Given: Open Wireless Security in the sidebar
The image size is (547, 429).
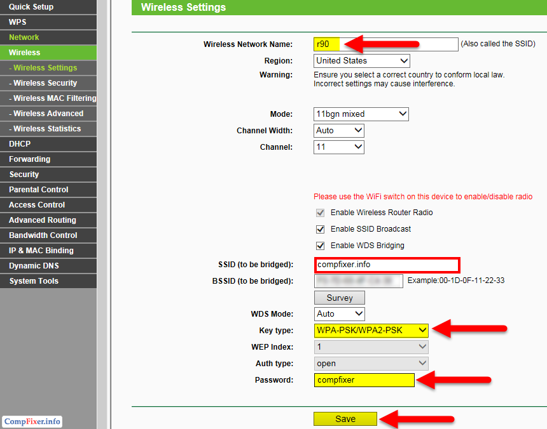Looking at the screenshot, I should pyautogui.click(x=45, y=83).
